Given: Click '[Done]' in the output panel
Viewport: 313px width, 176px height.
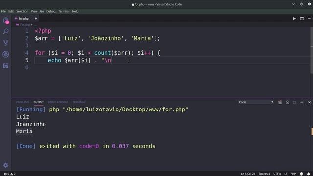Looking at the screenshot, I should pos(26,146).
